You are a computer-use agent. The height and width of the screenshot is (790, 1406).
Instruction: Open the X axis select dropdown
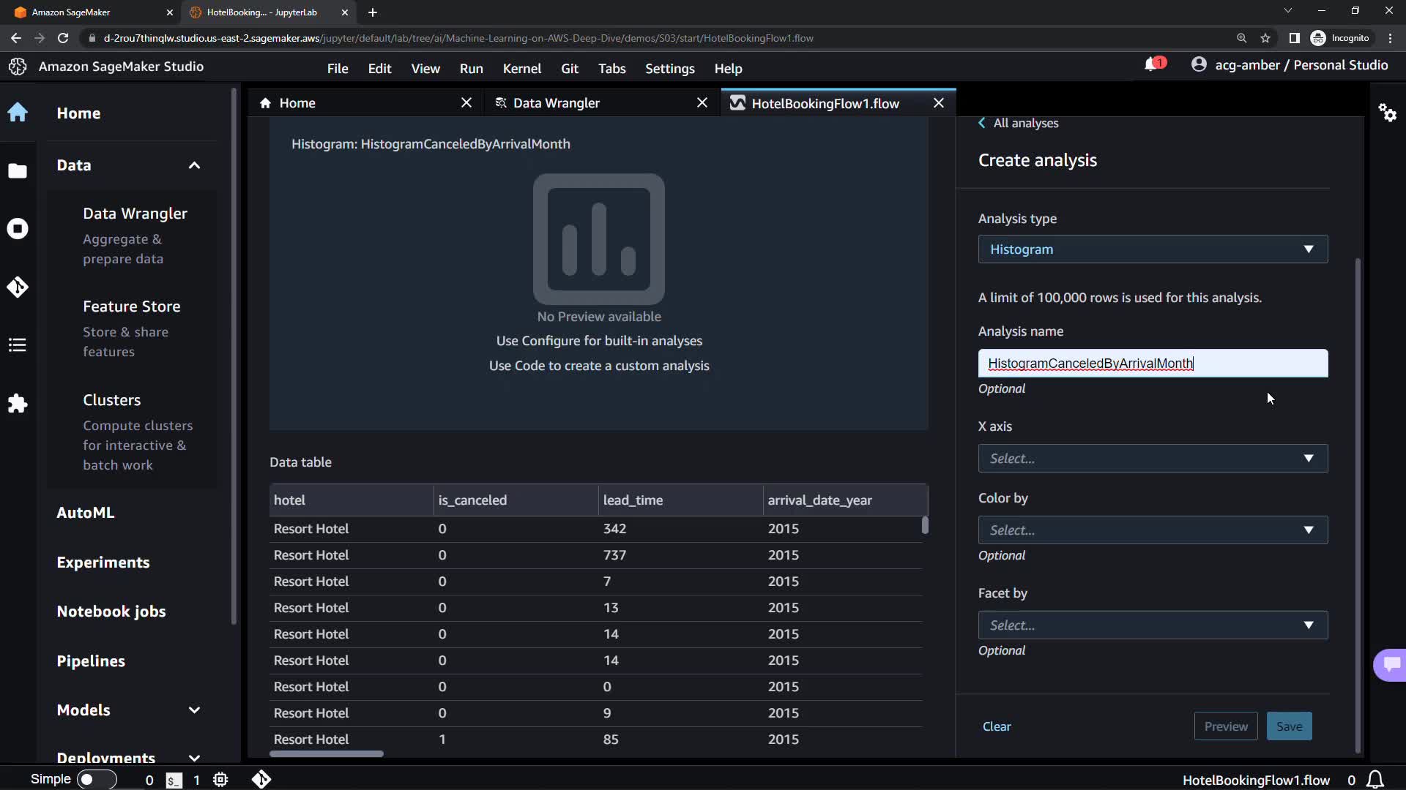[x=1152, y=459]
